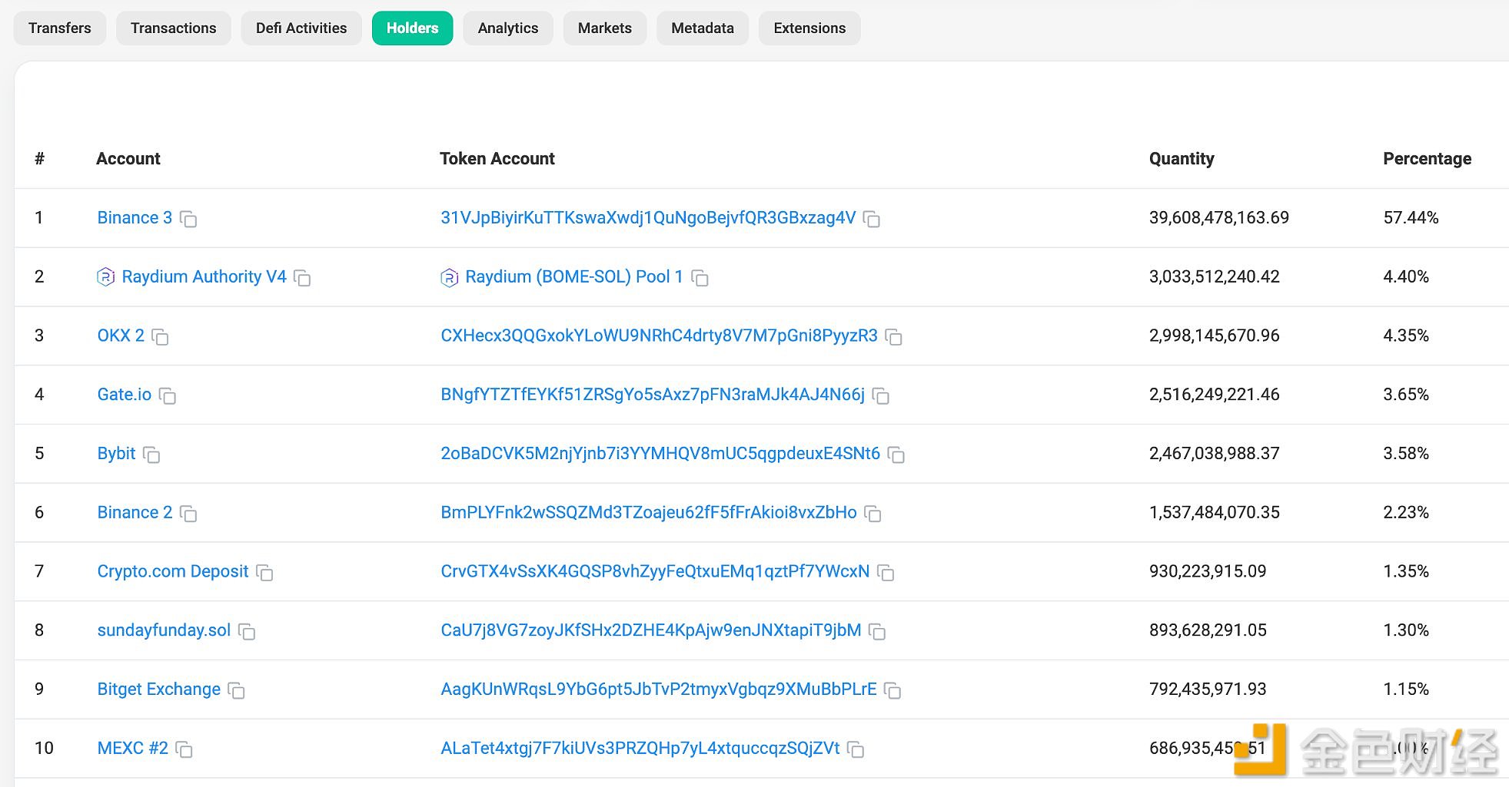
Task: Open the Crypto.com Deposit account link
Action: point(173,572)
